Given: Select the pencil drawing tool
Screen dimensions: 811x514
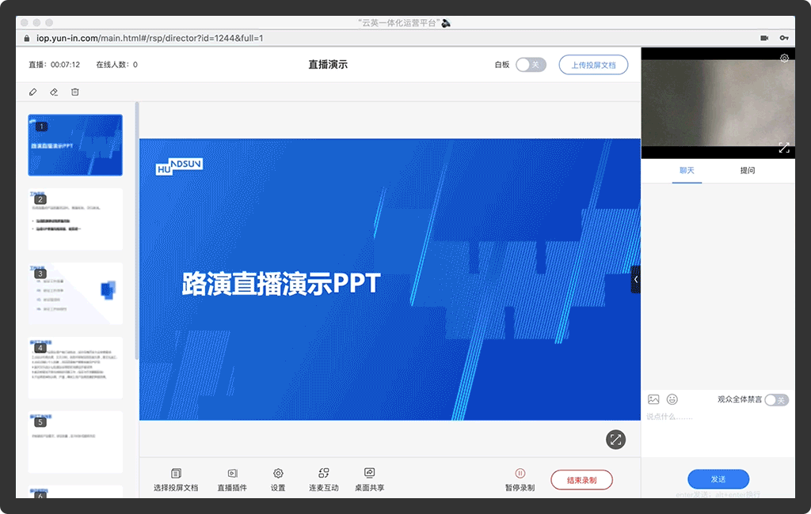Looking at the screenshot, I should point(32,92).
